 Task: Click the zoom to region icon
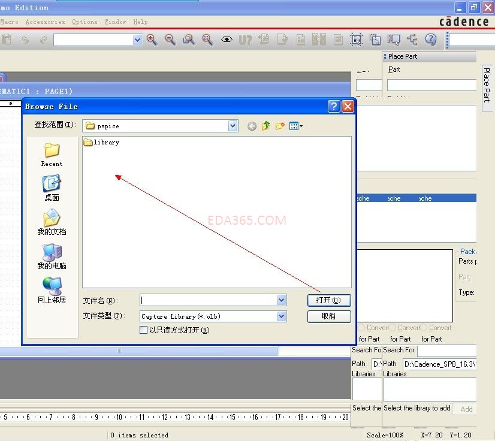tap(189, 40)
